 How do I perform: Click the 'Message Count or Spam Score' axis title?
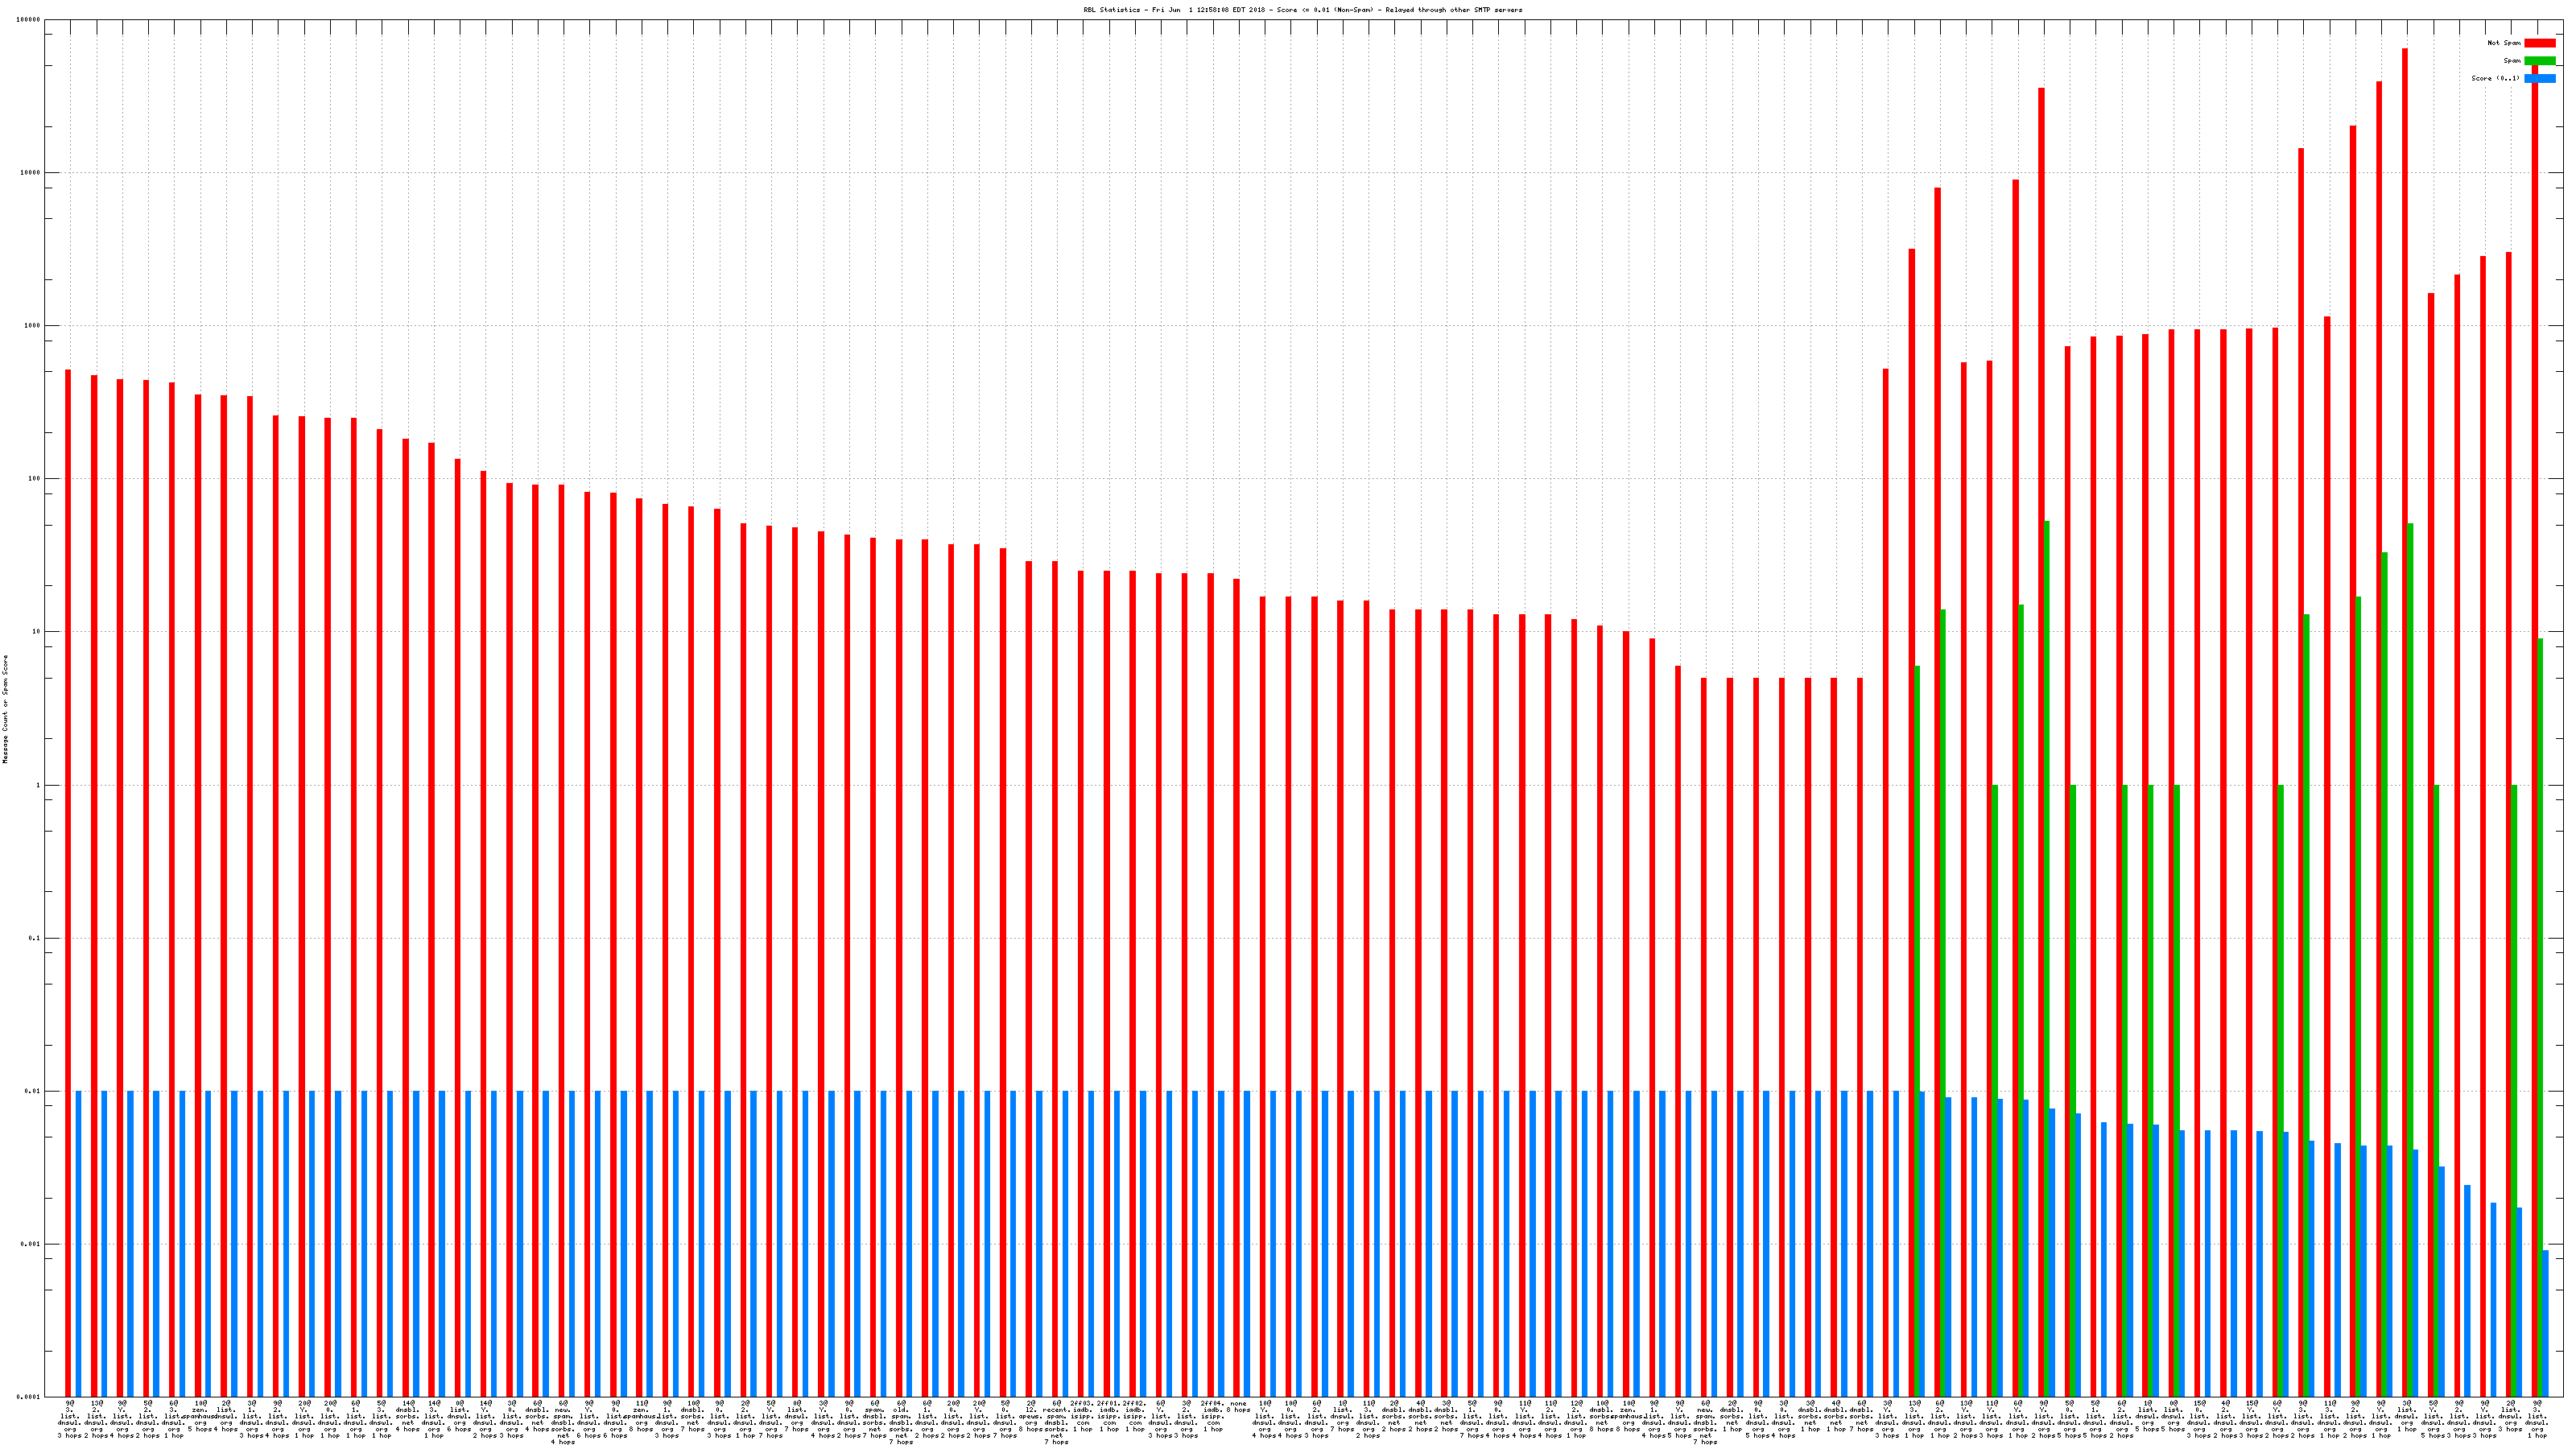pos(5,709)
